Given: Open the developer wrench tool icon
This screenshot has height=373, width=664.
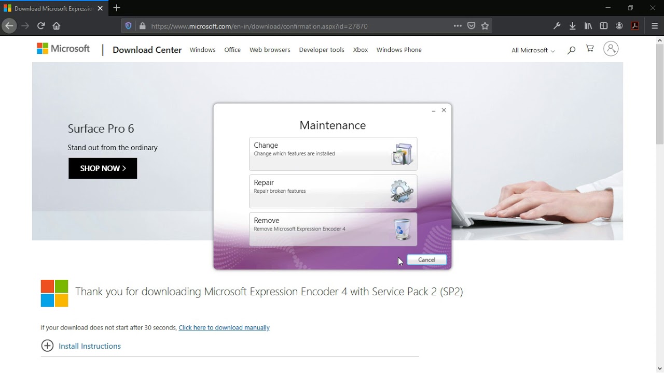Looking at the screenshot, I should [x=557, y=26].
